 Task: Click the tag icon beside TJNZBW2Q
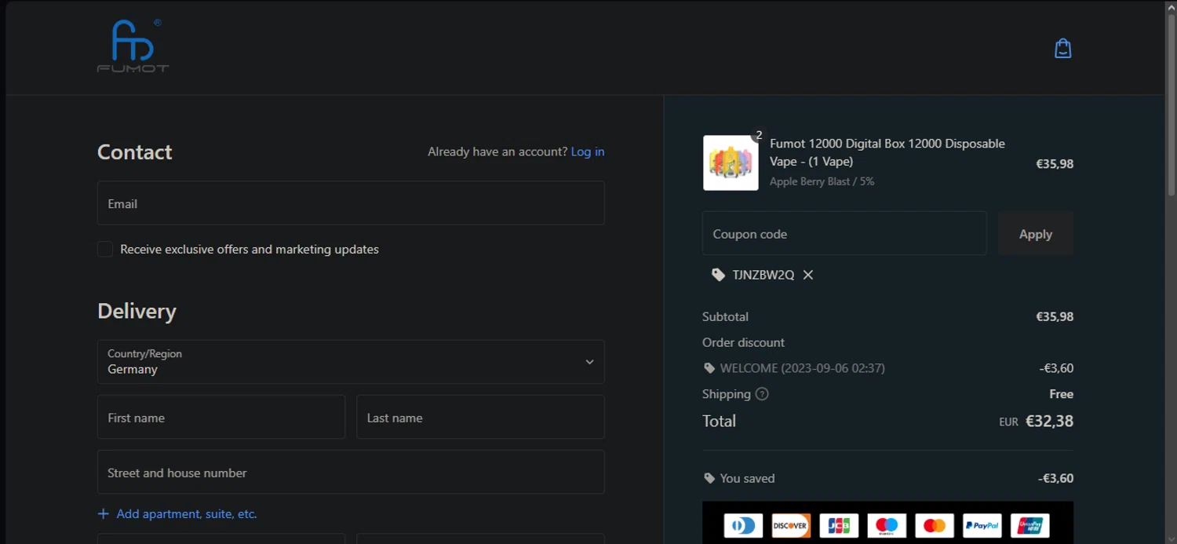click(718, 275)
